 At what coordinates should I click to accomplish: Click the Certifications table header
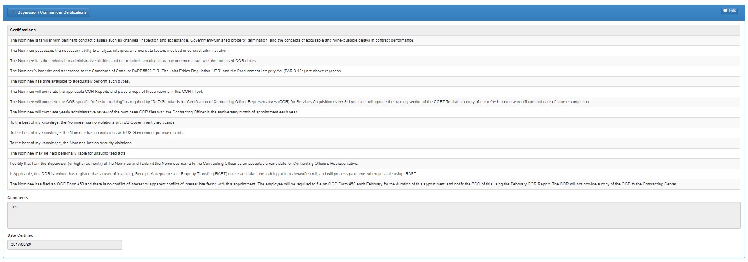pyautogui.click(x=23, y=30)
